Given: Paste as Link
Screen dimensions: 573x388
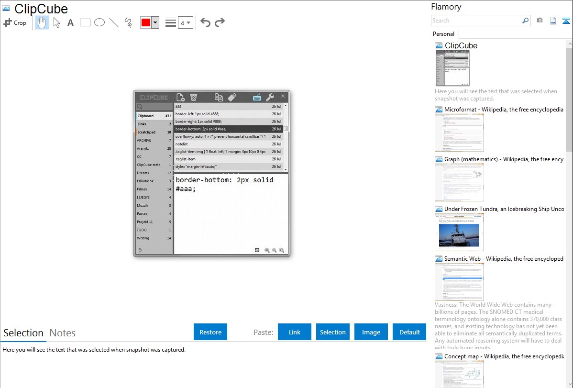Looking at the screenshot, I should pos(295,332).
